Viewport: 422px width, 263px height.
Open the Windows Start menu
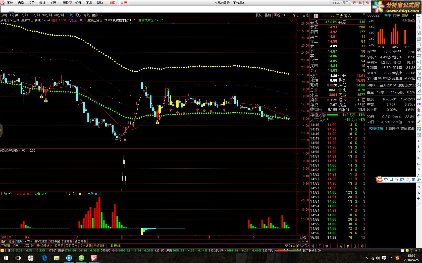tap(6, 258)
